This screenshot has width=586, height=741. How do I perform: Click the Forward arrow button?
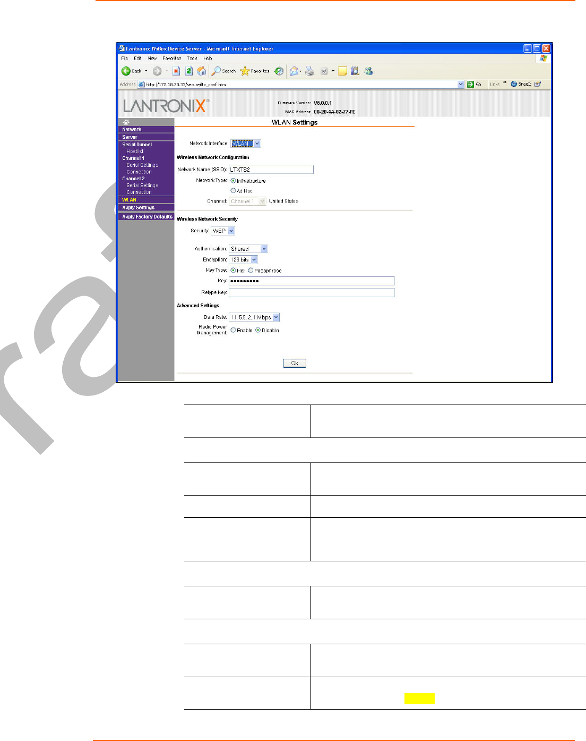point(157,71)
